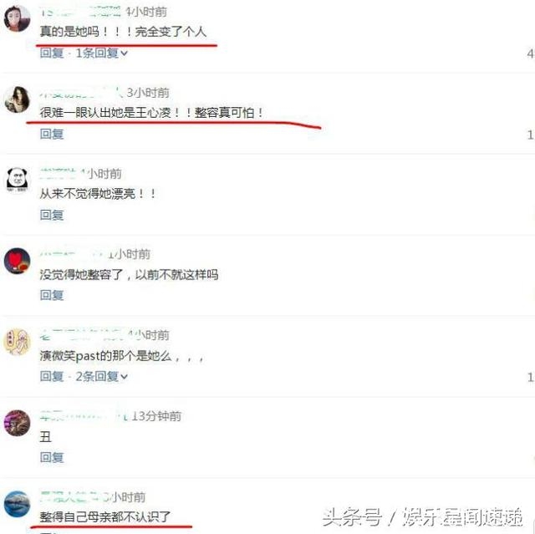Open the red heart avatar
This screenshot has width=535, height=534.
click(x=17, y=261)
